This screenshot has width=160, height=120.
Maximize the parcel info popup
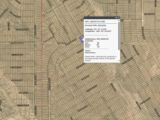[x=116, y=18]
